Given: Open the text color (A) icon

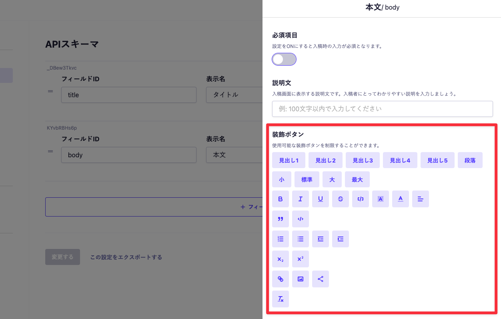Looking at the screenshot, I should pyautogui.click(x=401, y=199).
